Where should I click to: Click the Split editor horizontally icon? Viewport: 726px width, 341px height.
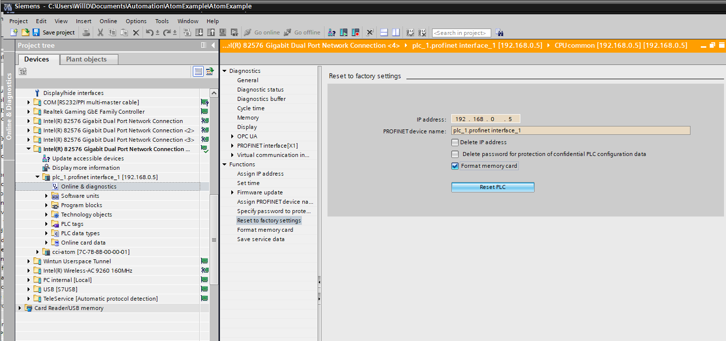coord(384,32)
